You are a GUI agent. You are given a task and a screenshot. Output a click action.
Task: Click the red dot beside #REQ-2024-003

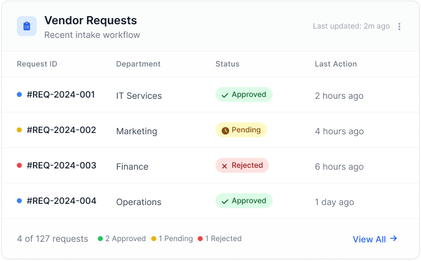pyautogui.click(x=19, y=165)
